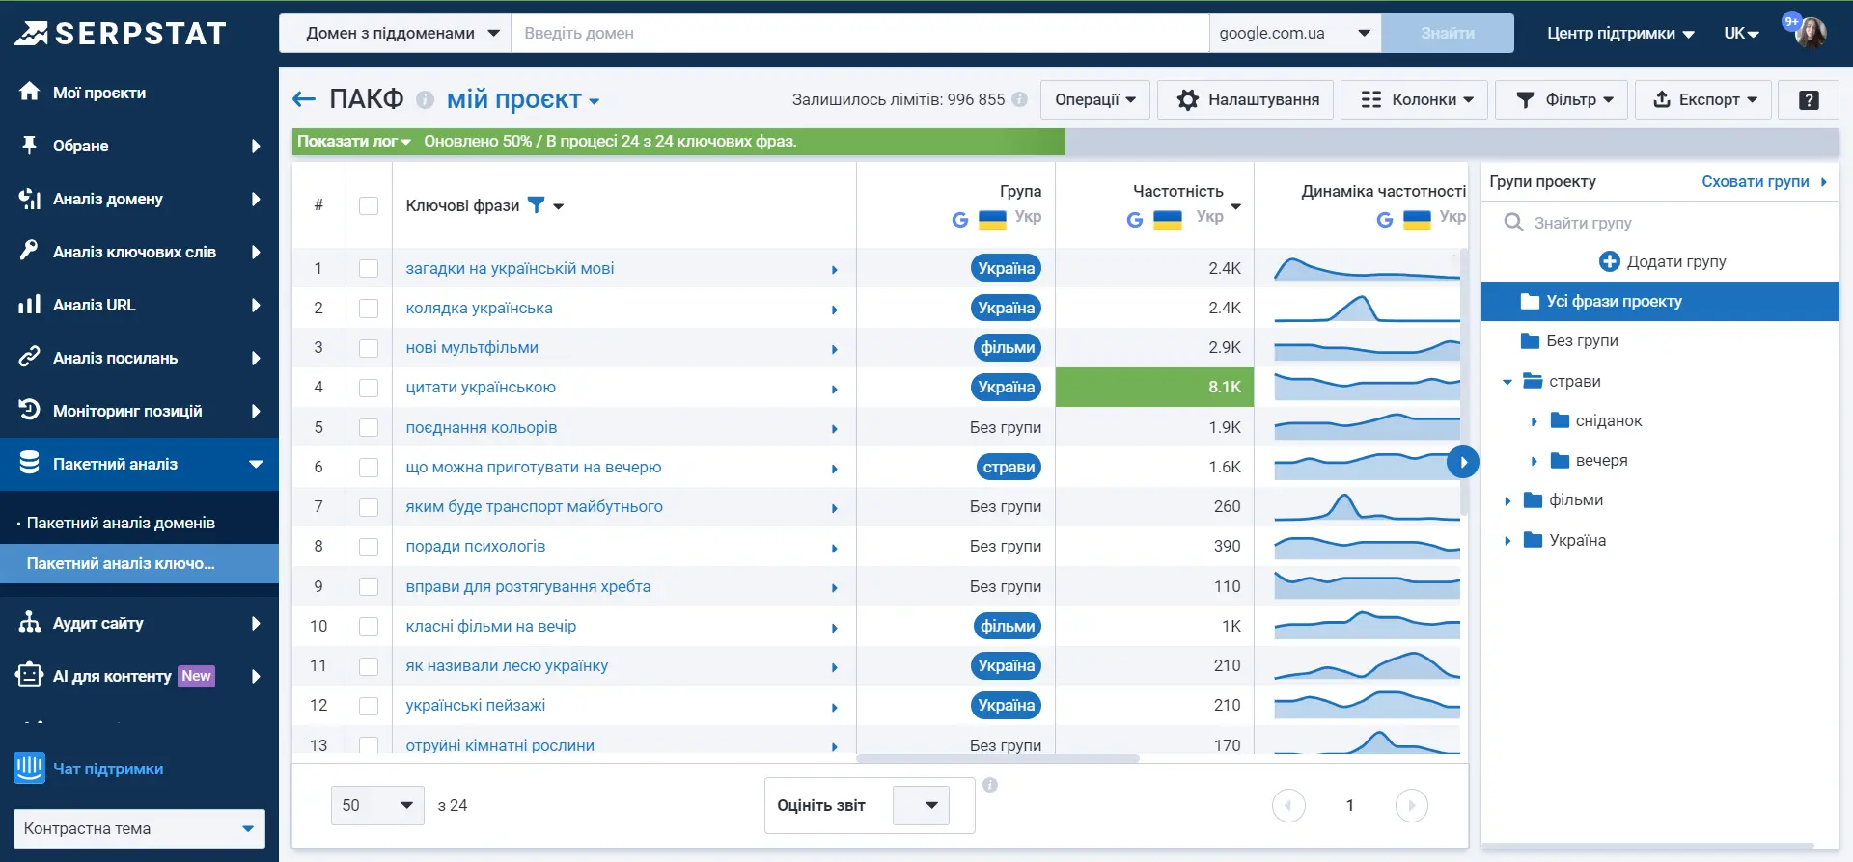The width and height of the screenshot is (1853, 862).
Task: Open Пакетний аналіз ключових фраз menu item
Action: pos(139,563)
